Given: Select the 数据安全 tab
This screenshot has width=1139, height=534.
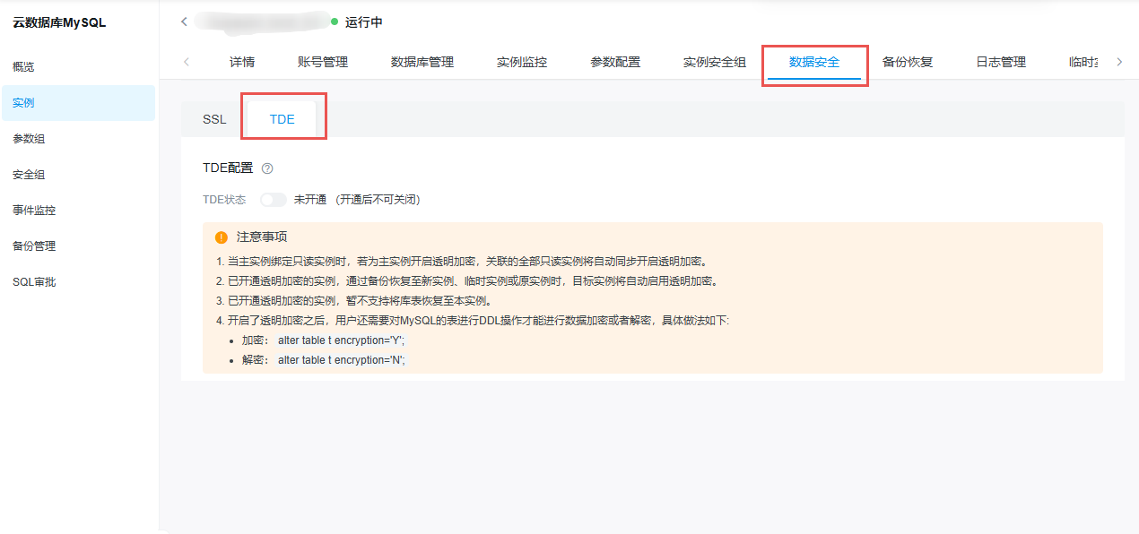Looking at the screenshot, I should [x=814, y=62].
